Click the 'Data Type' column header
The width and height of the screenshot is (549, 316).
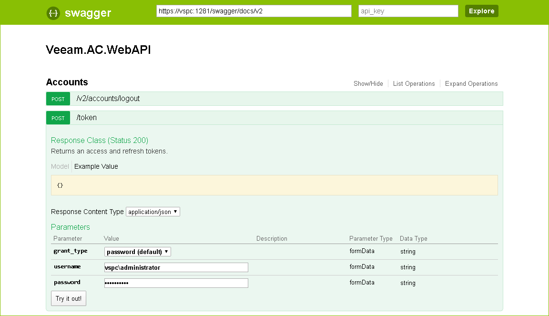tap(414, 239)
